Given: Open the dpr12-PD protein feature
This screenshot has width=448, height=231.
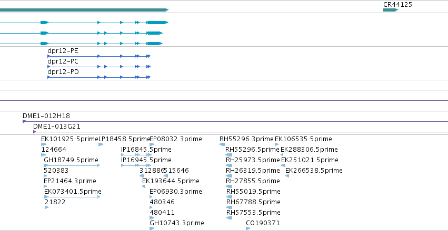Looking at the screenshot, I should (x=99, y=77).
